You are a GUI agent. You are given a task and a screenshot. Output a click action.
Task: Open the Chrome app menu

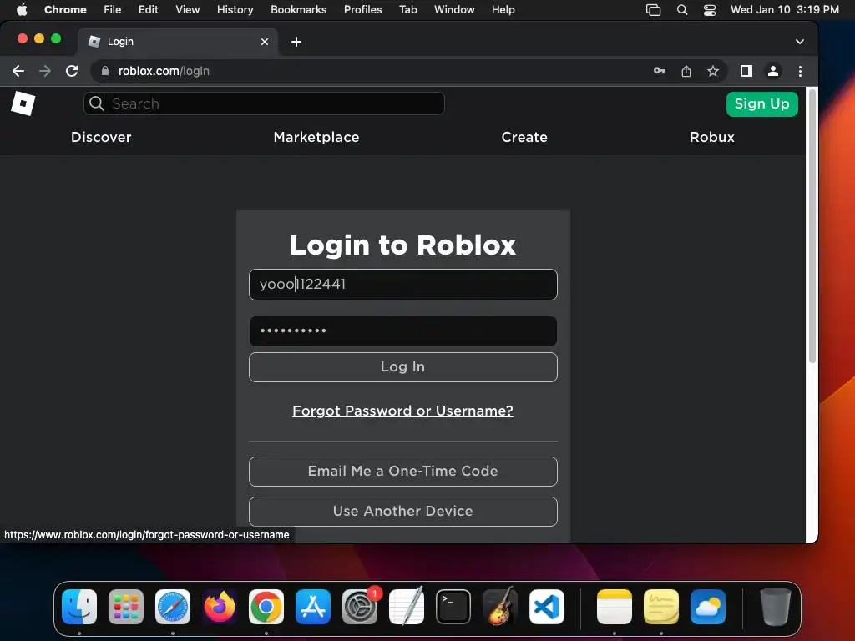tap(65, 9)
